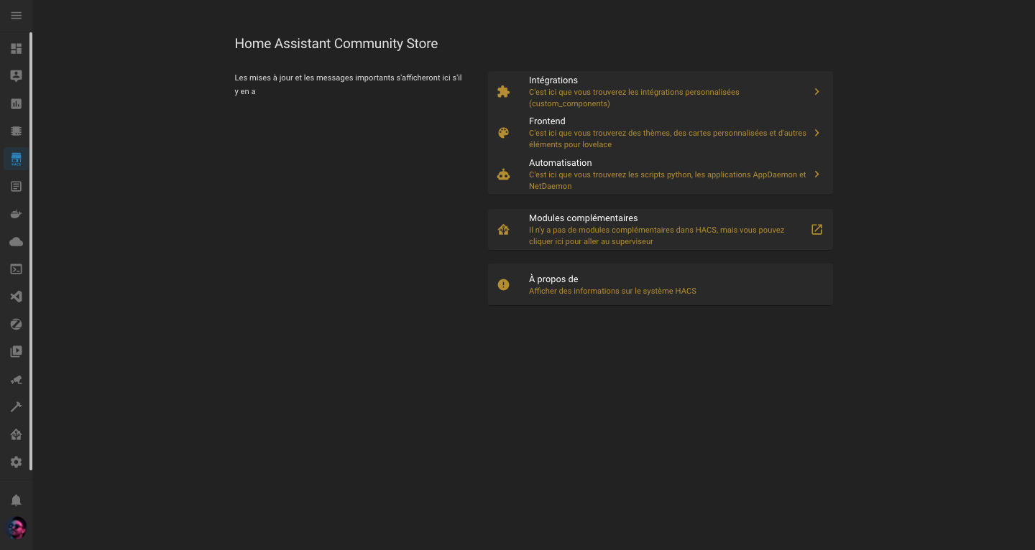Open the Developer tools hammer icon
Screen dimensions: 1035x550
(16, 407)
